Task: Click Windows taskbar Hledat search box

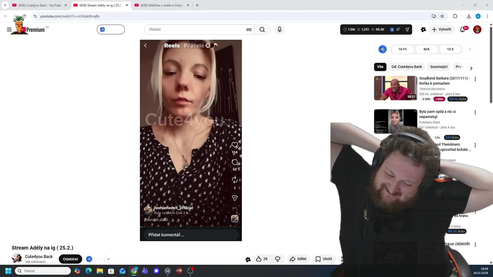Action: [x=43, y=271]
